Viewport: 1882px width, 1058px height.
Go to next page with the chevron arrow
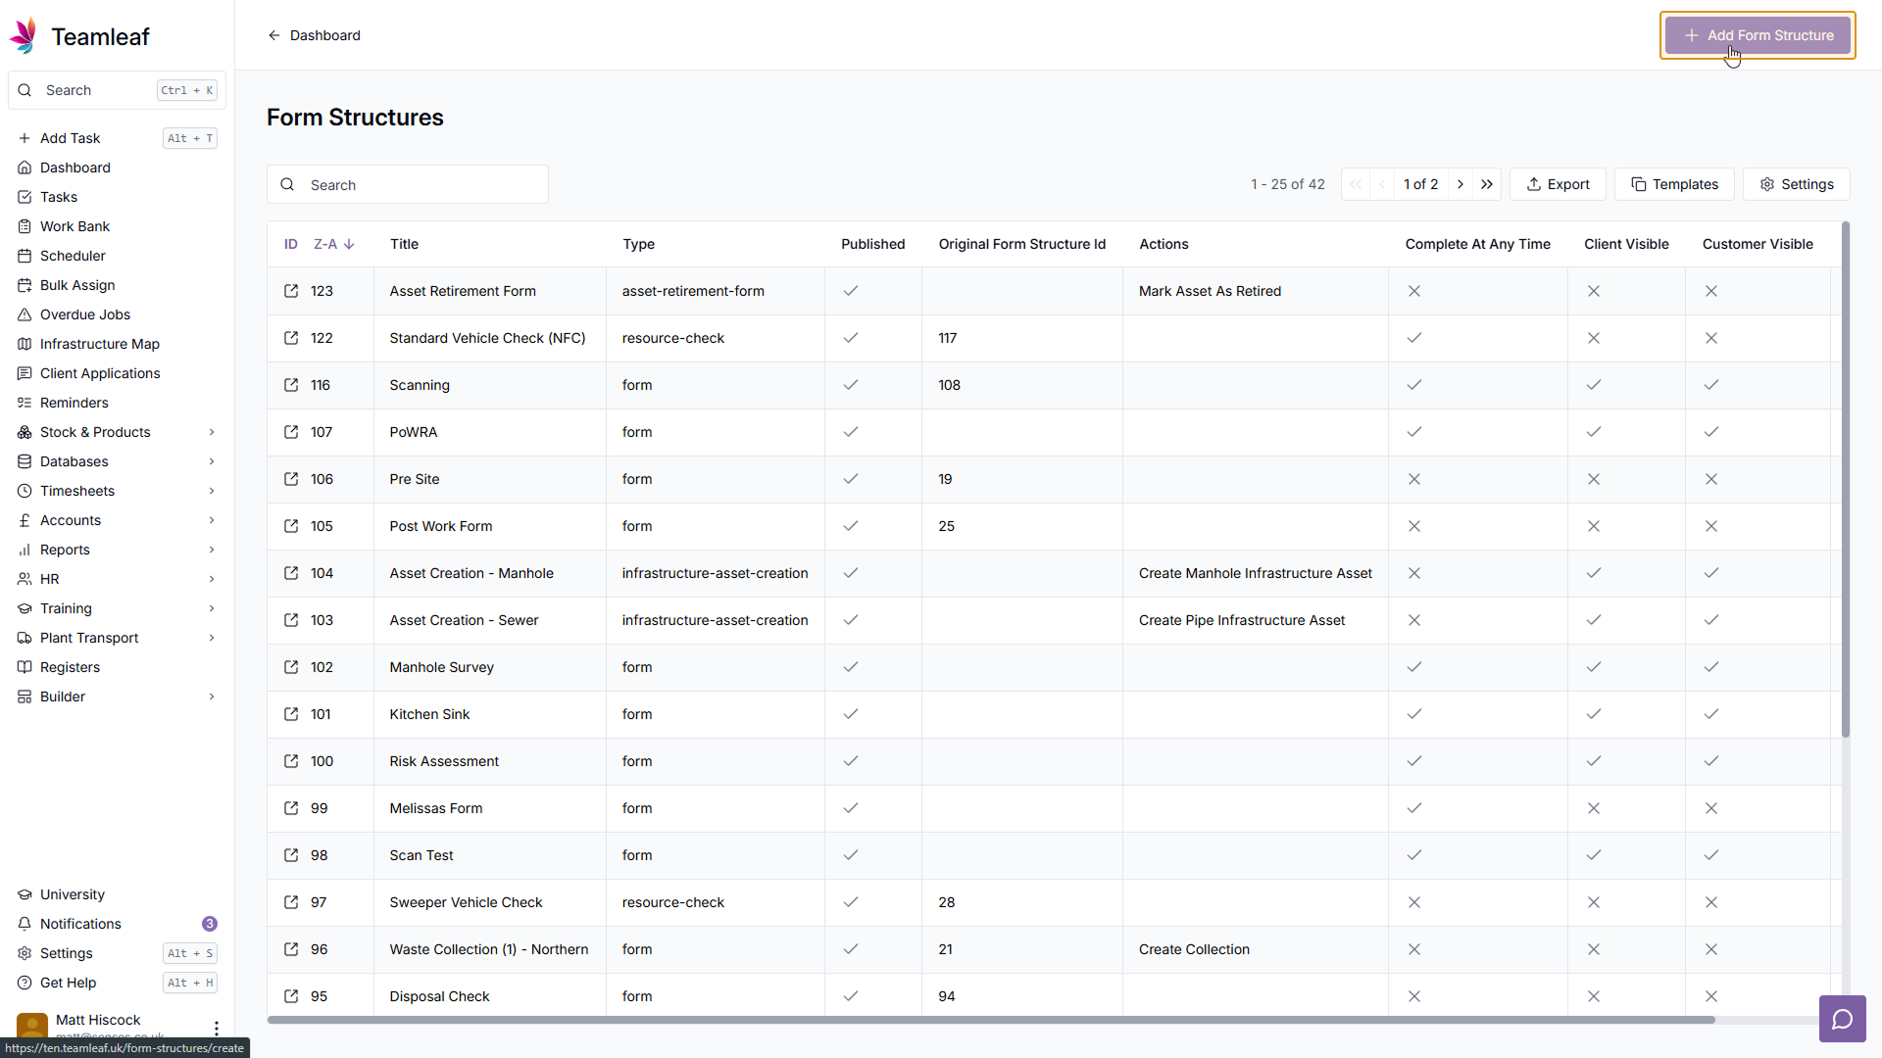[1461, 184]
